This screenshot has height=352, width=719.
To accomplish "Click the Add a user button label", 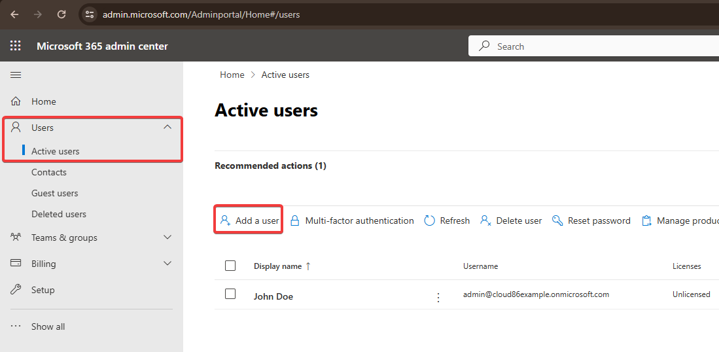I will (x=257, y=220).
